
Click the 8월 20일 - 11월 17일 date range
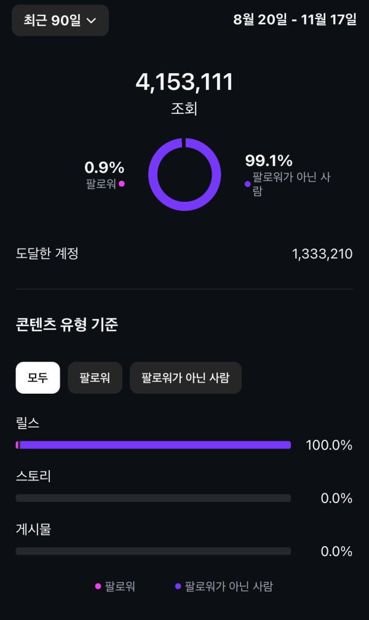[x=295, y=20]
